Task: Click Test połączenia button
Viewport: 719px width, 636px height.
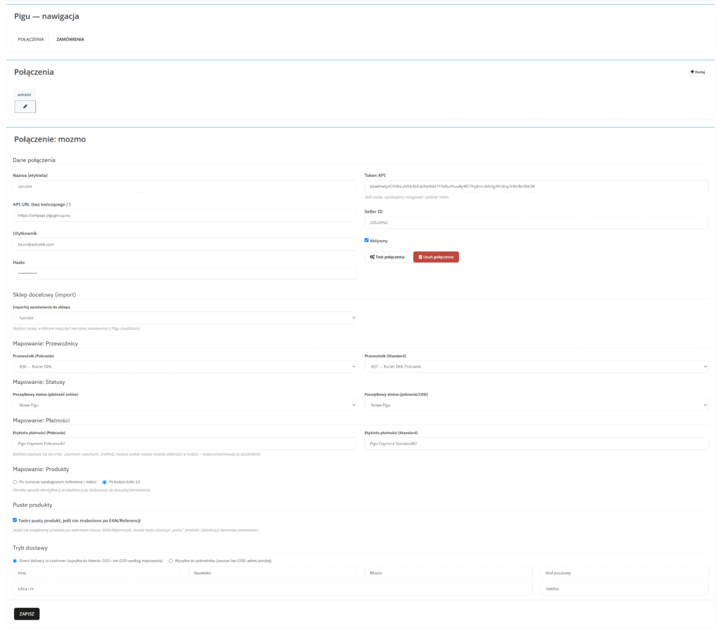Action: (x=387, y=258)
